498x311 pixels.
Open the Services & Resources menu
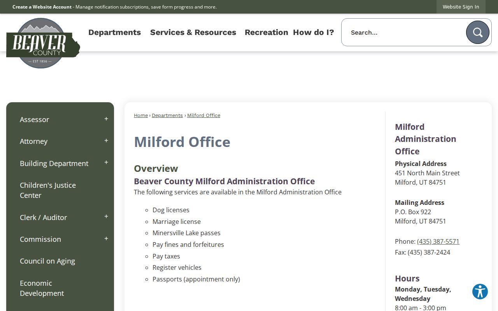point(193,32)
